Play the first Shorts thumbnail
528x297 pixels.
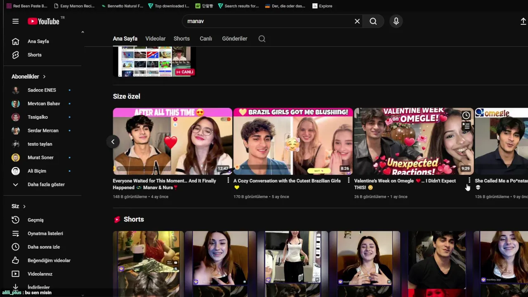click(148, 264)
